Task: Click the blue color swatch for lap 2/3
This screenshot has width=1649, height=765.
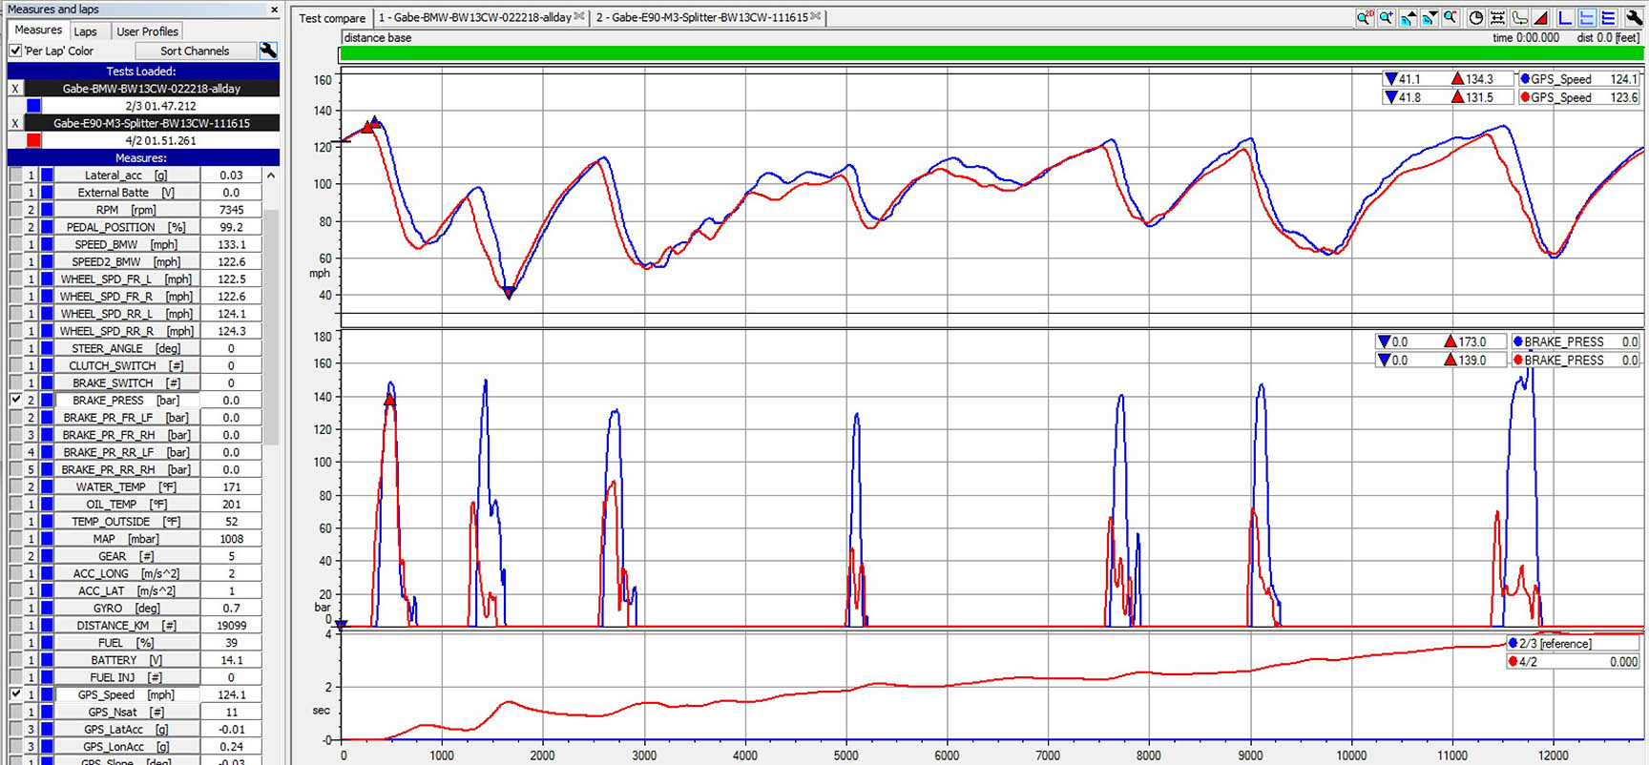Action: pyautogui.click(x=33, y=106)
